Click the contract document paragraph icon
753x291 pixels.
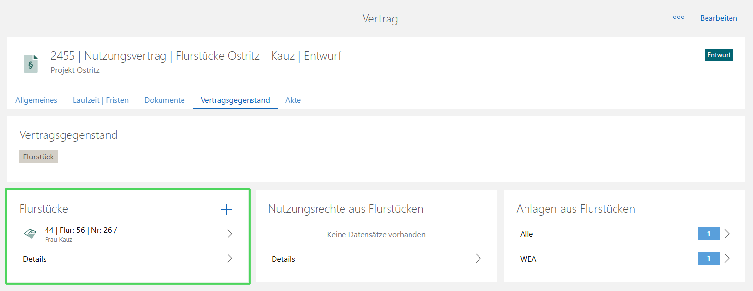click(x=30, y=64)
